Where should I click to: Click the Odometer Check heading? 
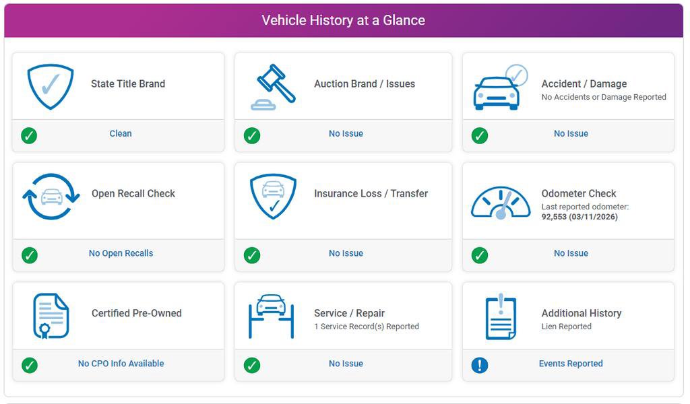coord(579,193)
